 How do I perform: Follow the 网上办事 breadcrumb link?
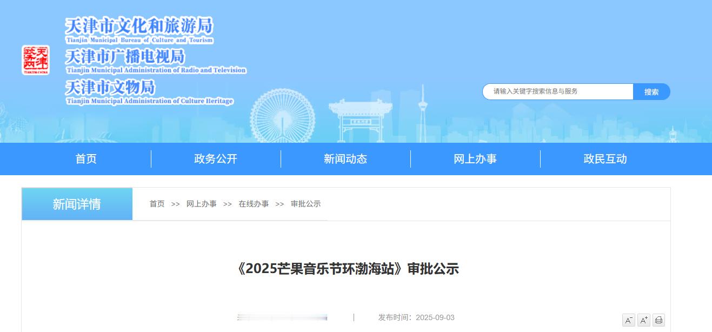(x=202, y=204)
